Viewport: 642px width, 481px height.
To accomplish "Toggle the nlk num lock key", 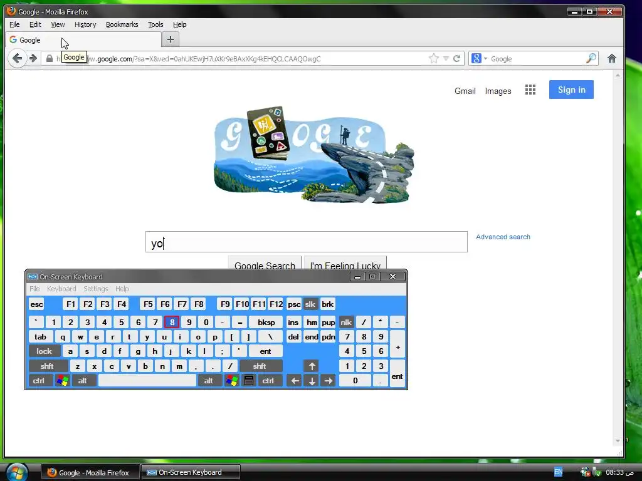I will 346,323.
